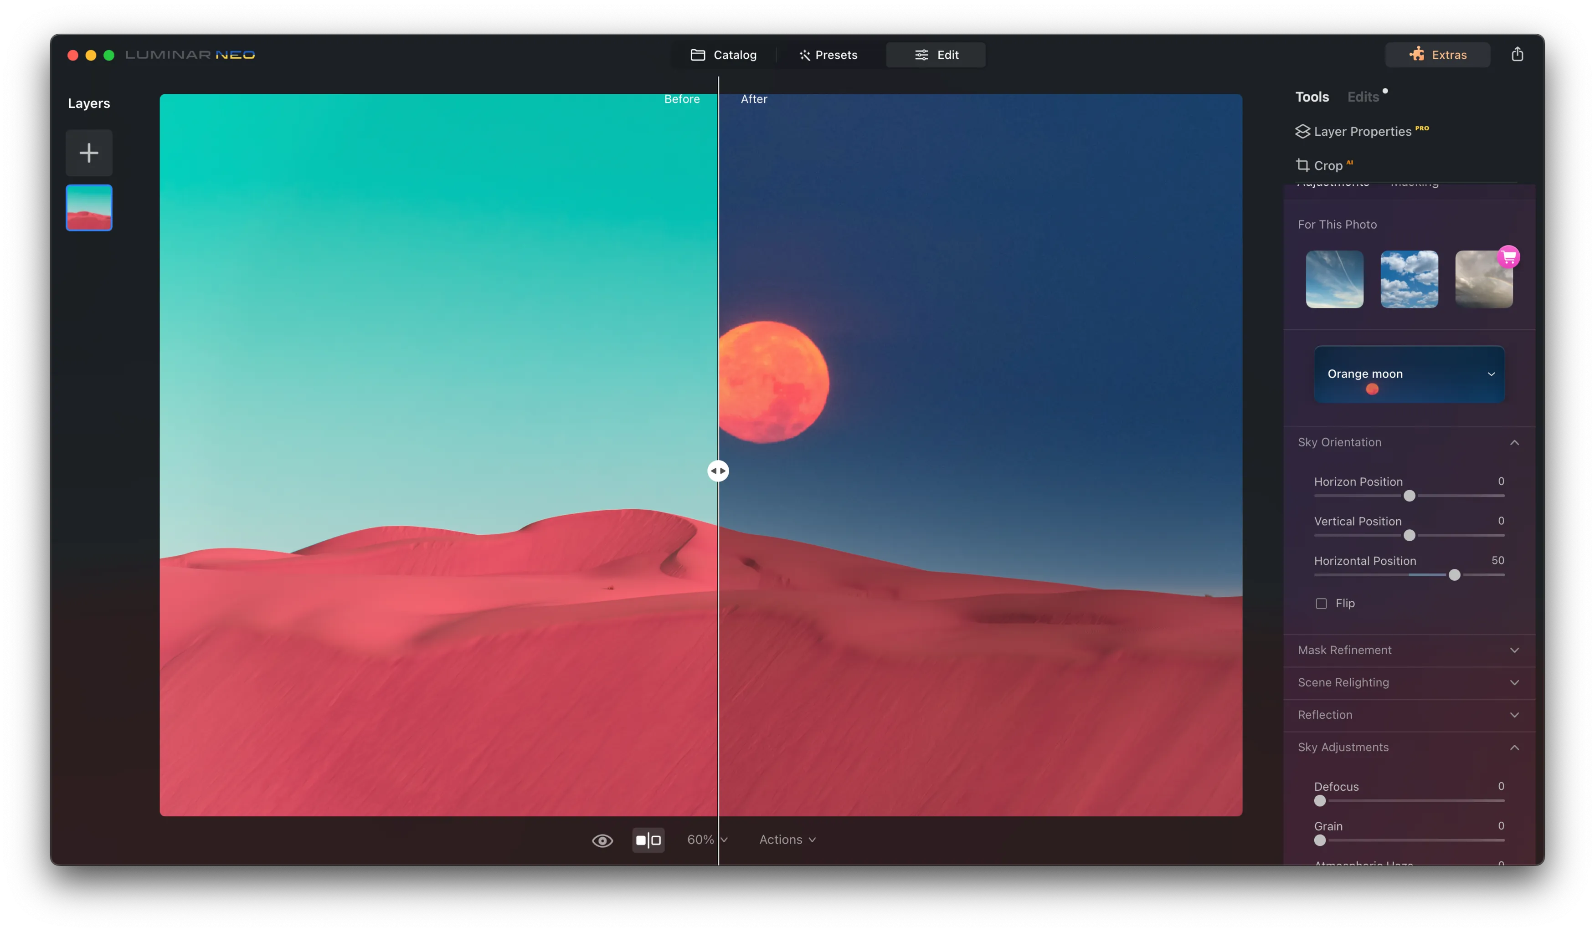Click the Horizontal Position slider handle
This screenshot has width=1595, height=932.
1454,575
